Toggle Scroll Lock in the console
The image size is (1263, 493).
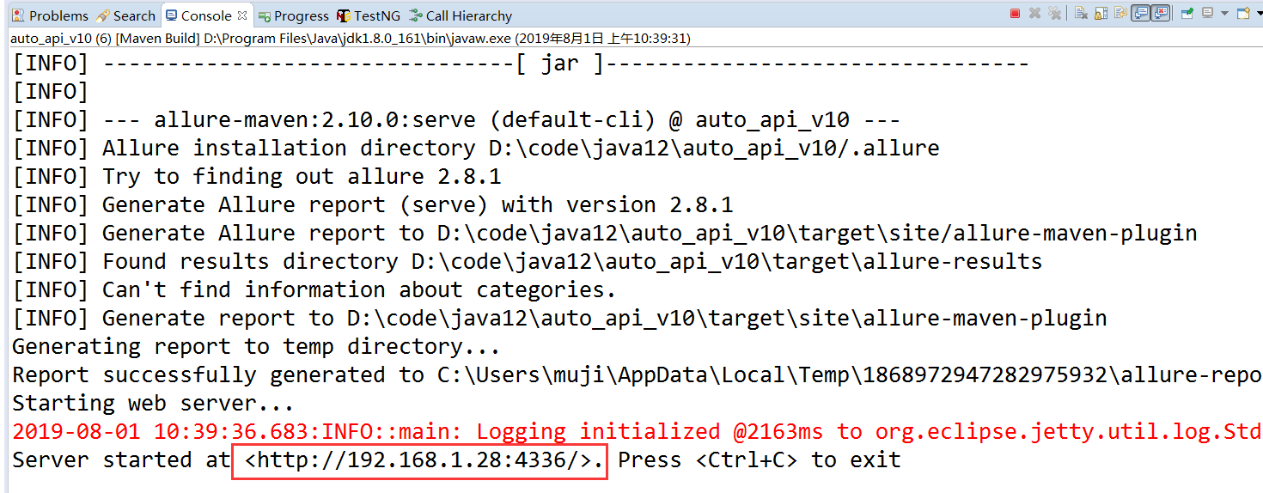(1101, 13)
